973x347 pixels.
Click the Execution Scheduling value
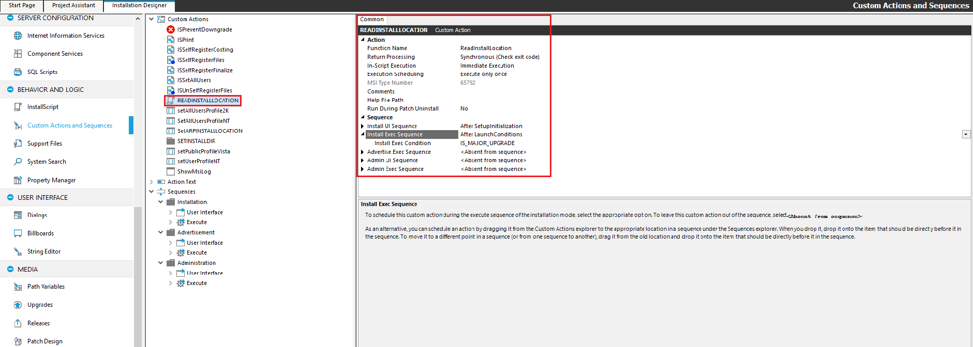tap(484, 74)
